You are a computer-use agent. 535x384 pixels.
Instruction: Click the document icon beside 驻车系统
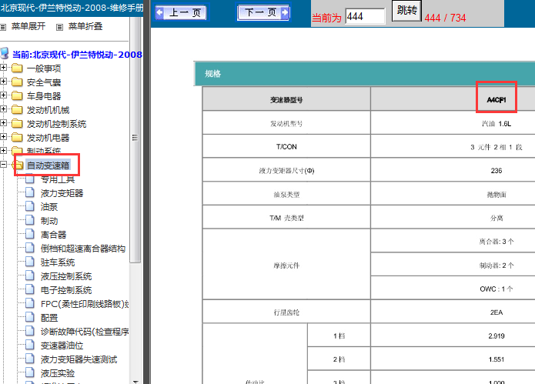pyautogui.click(x=30, y=262)
